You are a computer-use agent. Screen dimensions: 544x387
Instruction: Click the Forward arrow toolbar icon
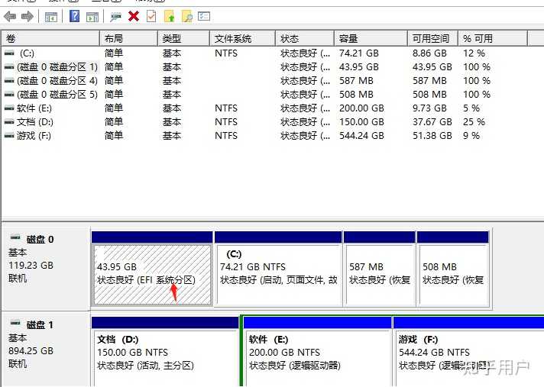tap(28, 16)
